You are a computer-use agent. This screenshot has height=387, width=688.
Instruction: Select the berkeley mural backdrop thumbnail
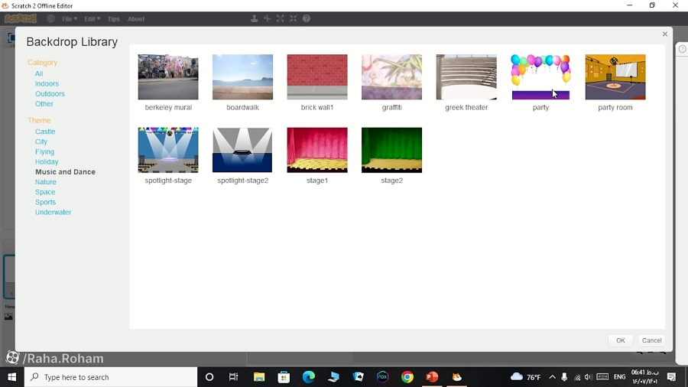pyautogui.click(x=168, y=77)
